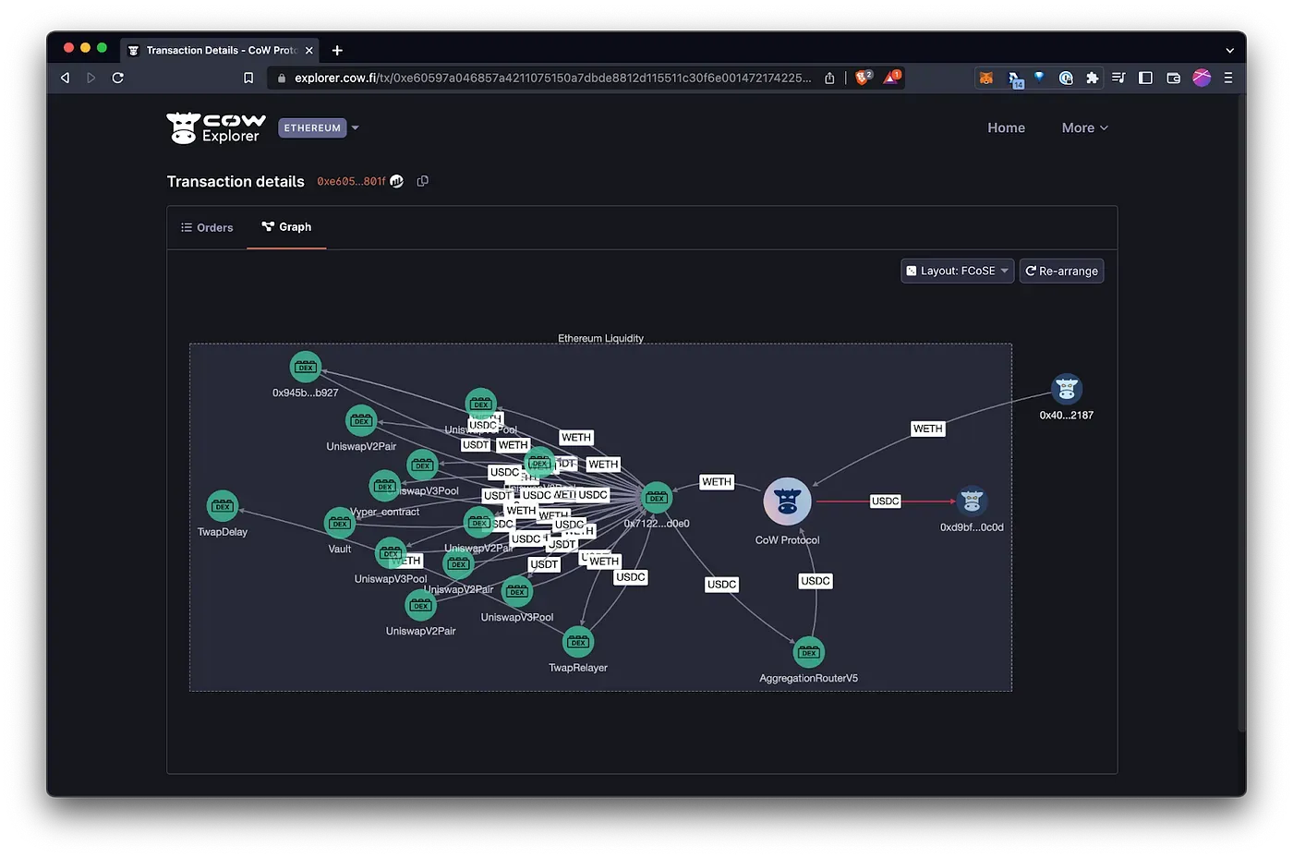Click the browser extensions puzzle icon
The width and height of the screenshot is (1293, 858).
coord(1093,78)
